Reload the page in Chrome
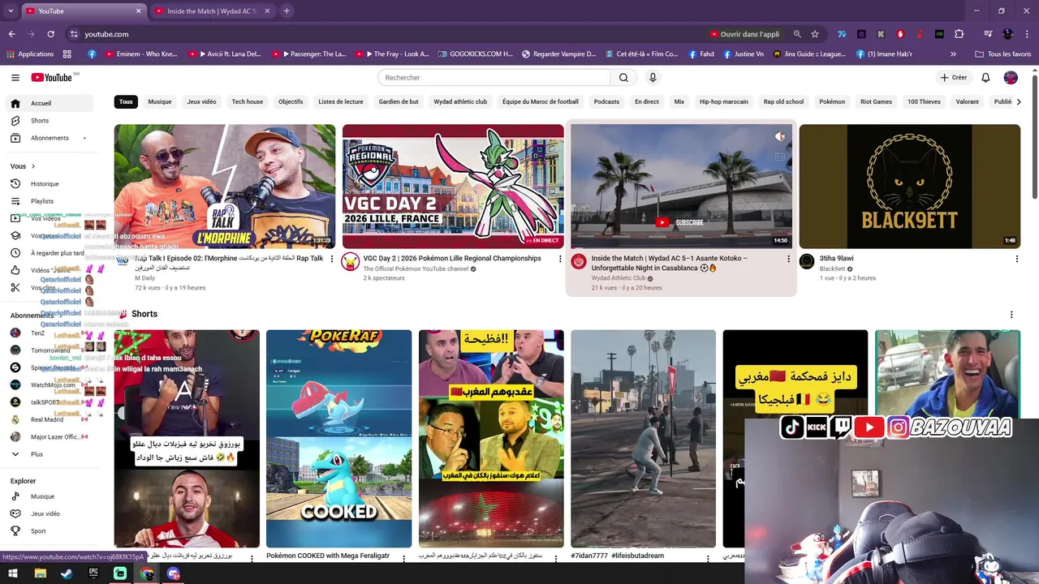1039x584 pixels. pos(50,34)
